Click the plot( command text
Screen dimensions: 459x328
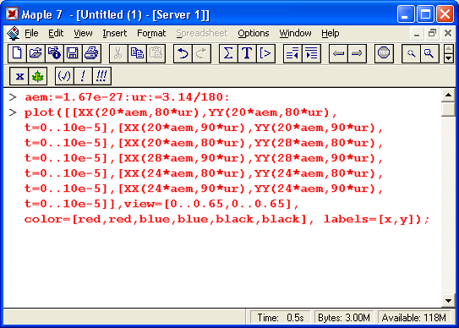pyautogui.click(x=43, y=112)
